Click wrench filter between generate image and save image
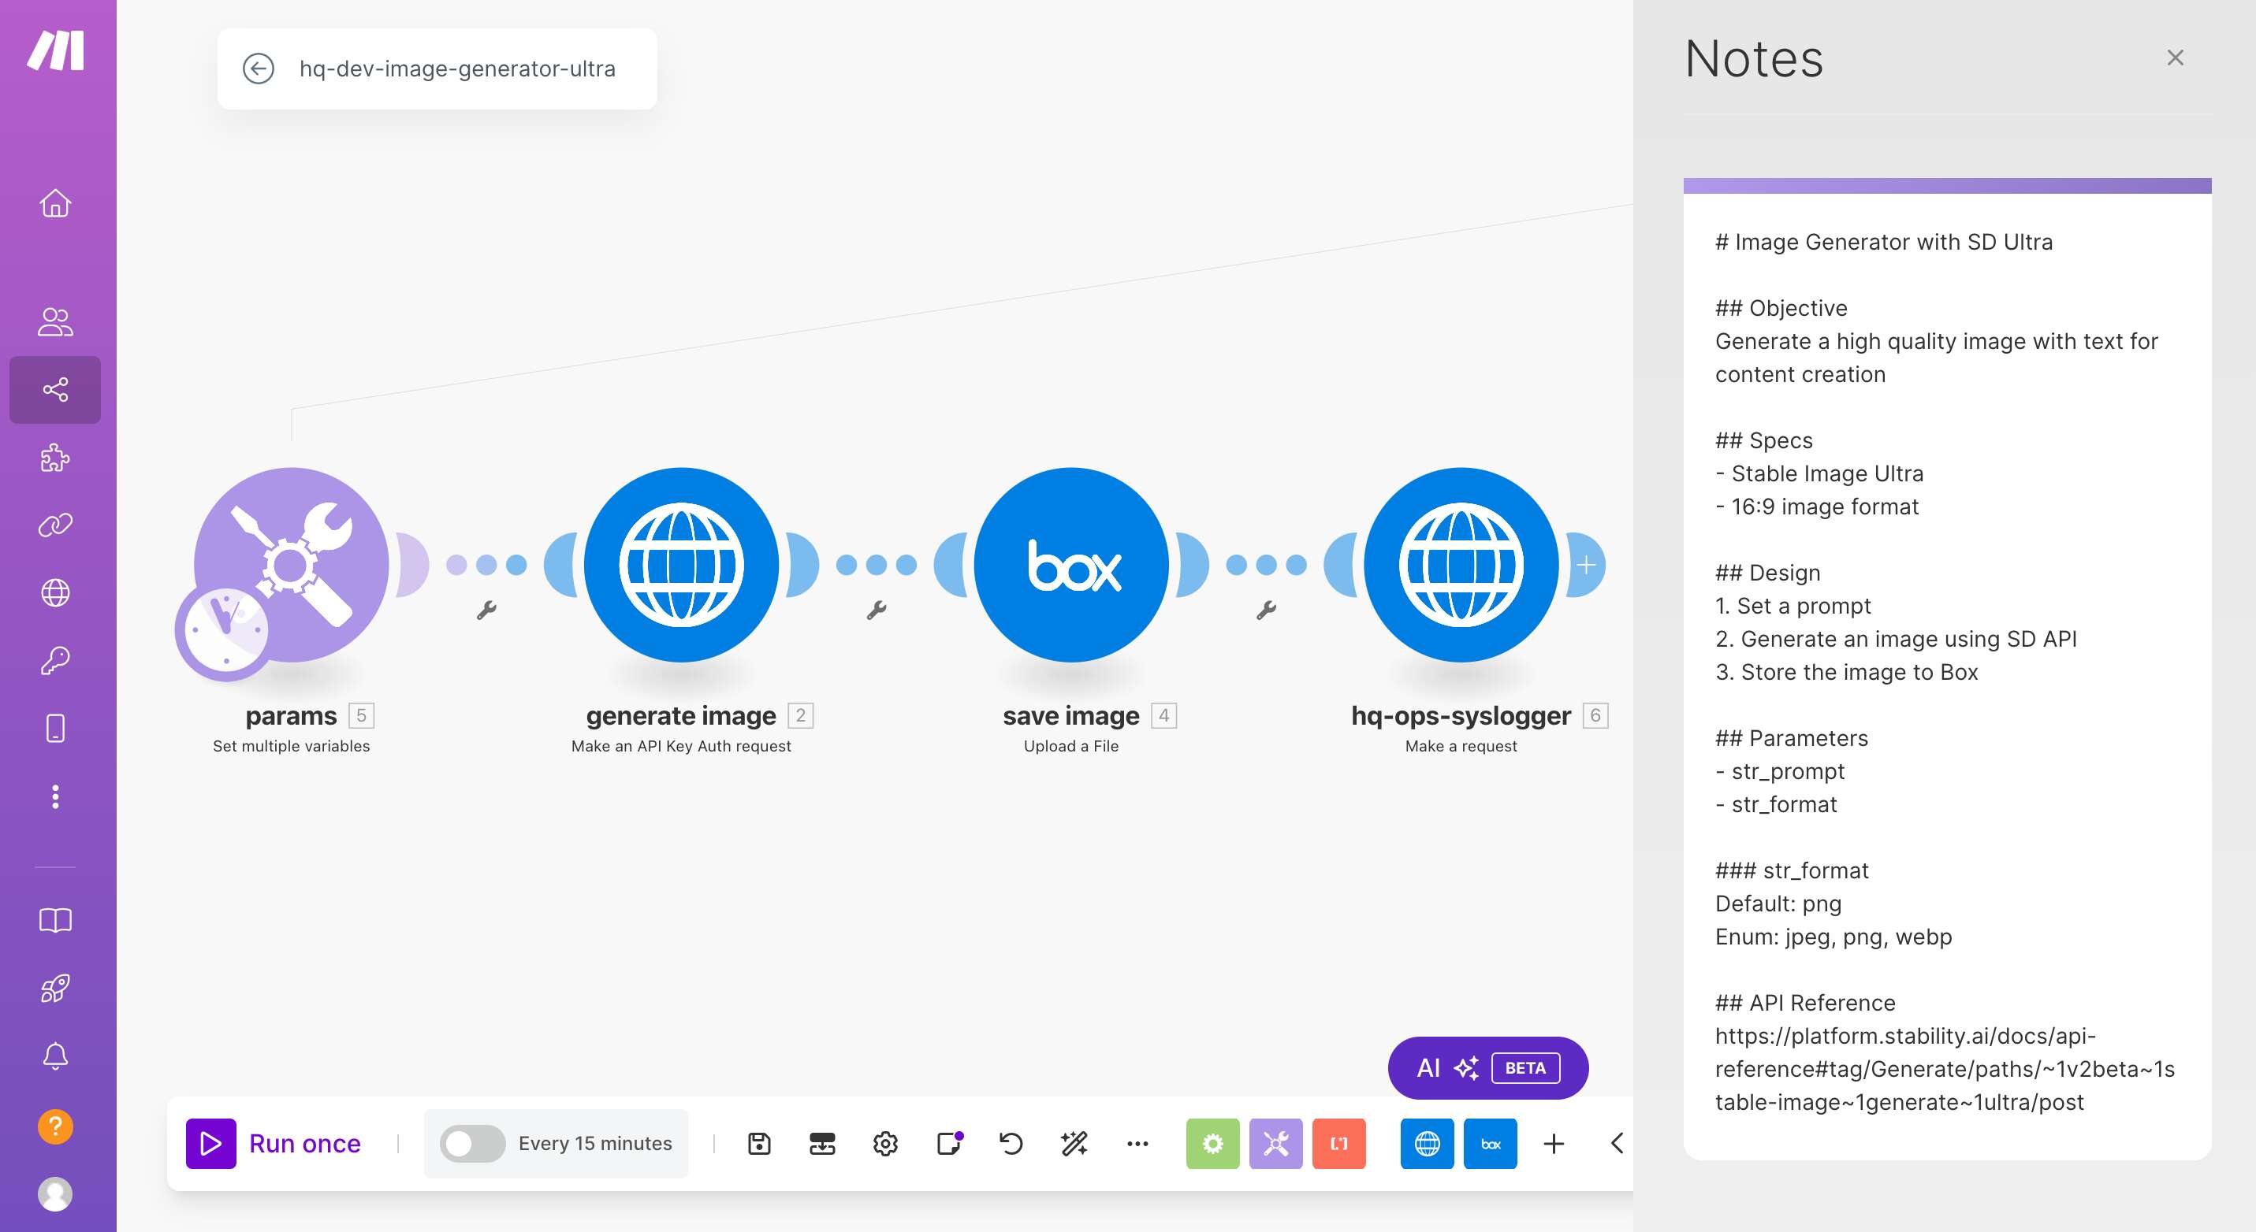The image size is (2256, 1232). (877, 610)
